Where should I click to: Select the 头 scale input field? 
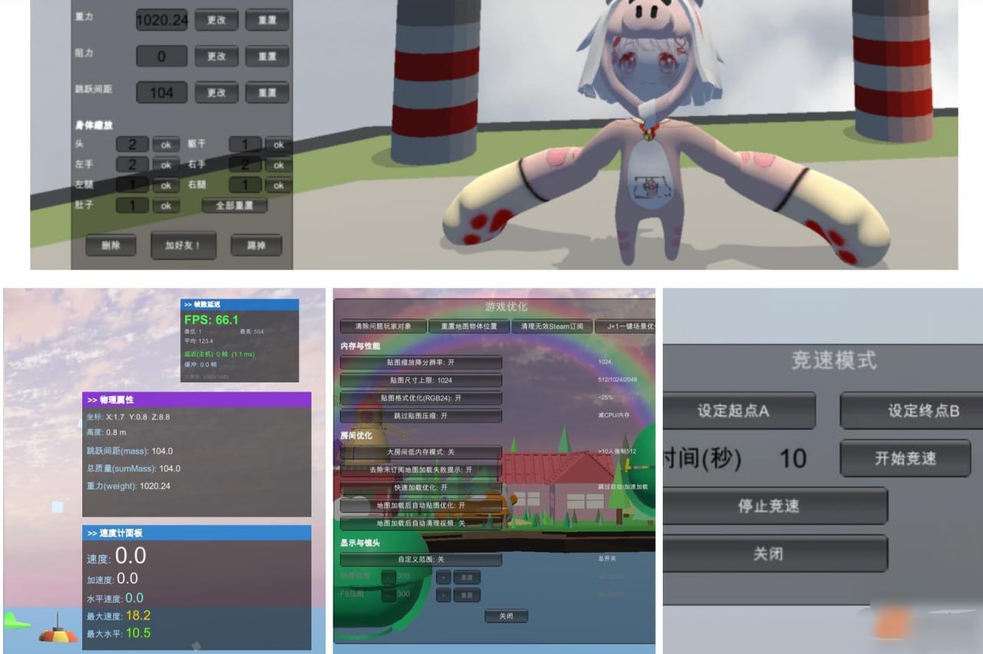(x=133, y=144)
